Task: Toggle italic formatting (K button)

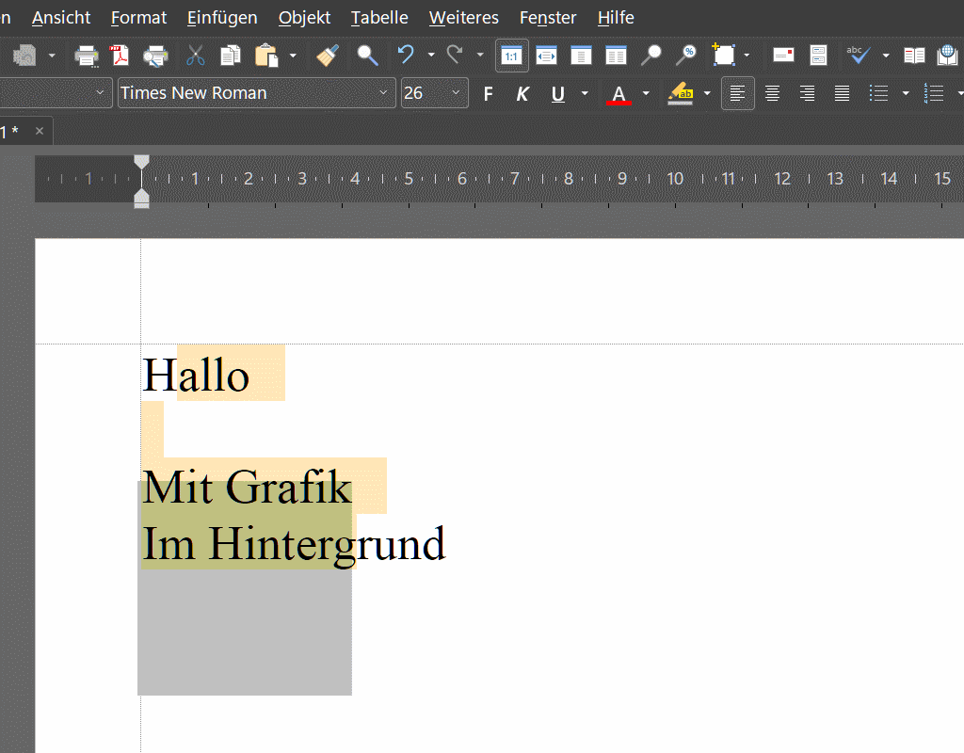Action: 522,93
